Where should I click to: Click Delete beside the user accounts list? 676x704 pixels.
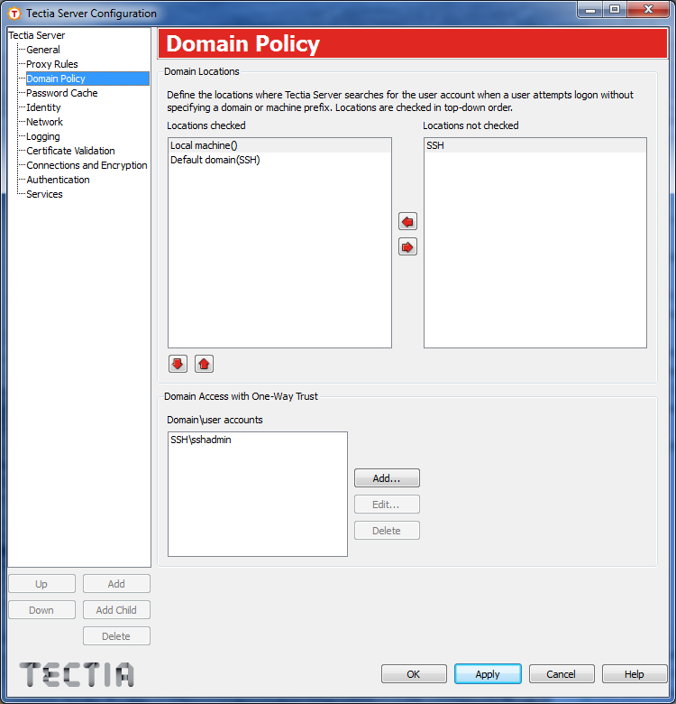387,530
